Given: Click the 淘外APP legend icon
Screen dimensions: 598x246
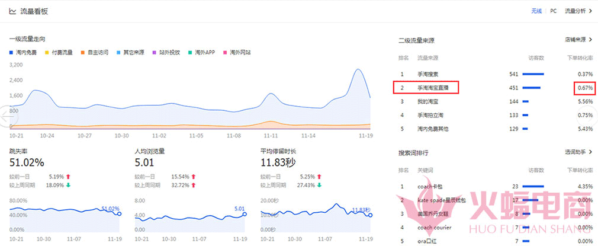Looking at the screenshot, I should [x=190, y=52].
